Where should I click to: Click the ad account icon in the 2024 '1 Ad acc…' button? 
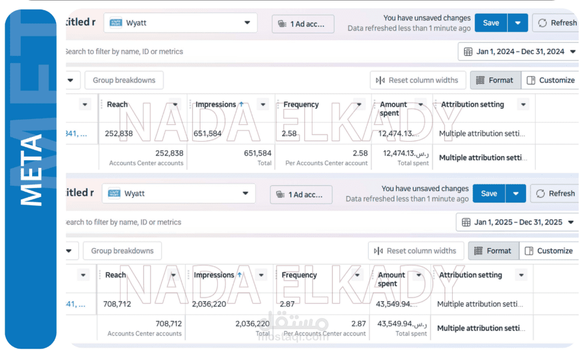click(282, 24)
